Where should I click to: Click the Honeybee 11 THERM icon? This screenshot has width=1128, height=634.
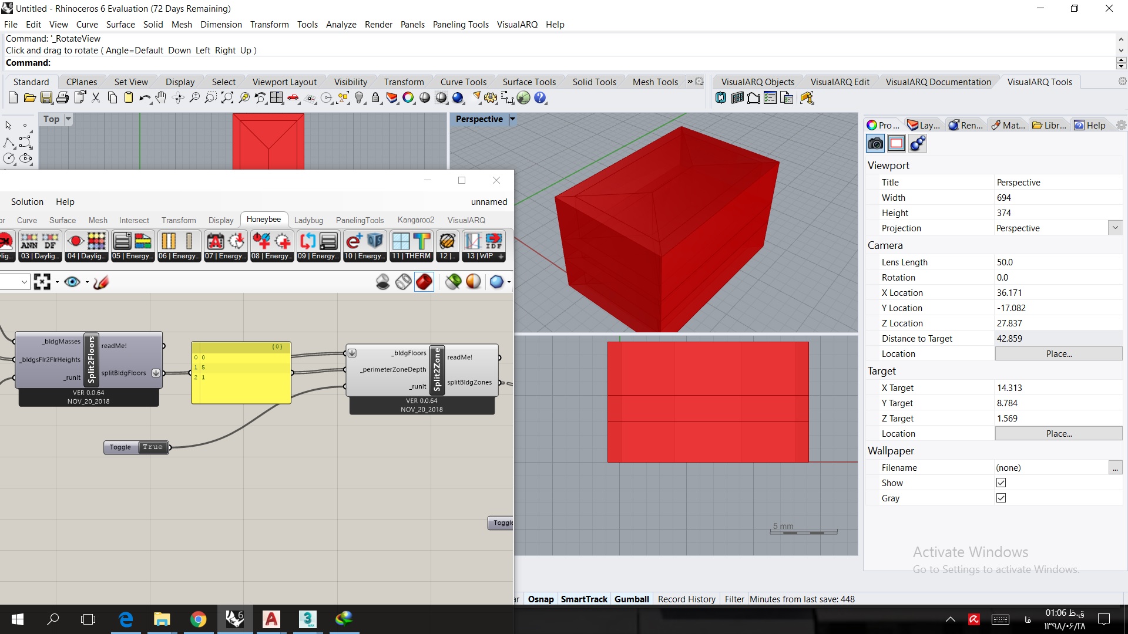tap(411, 246)
